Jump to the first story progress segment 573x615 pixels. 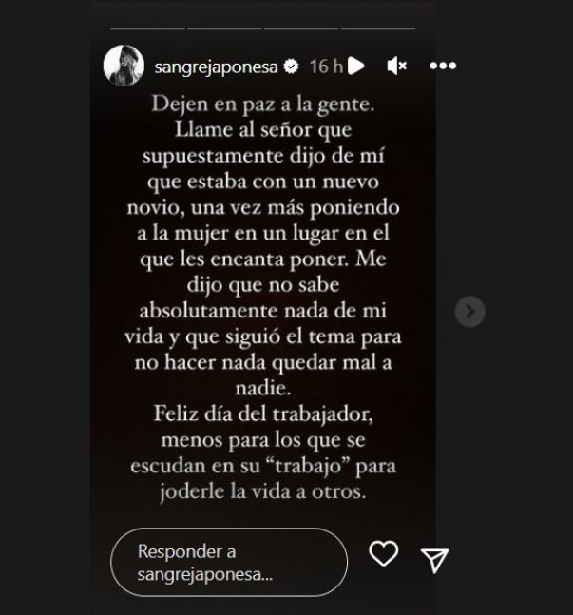[148, 29]
